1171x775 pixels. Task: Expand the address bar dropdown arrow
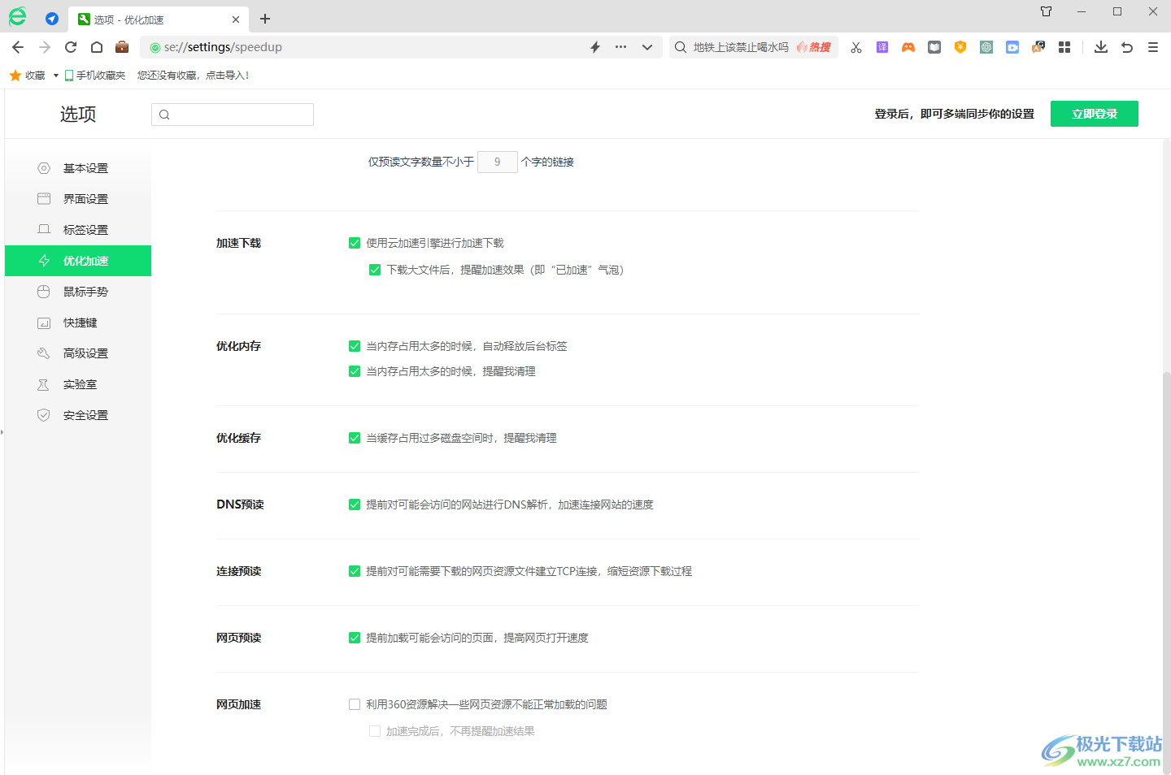click(647, 47)
